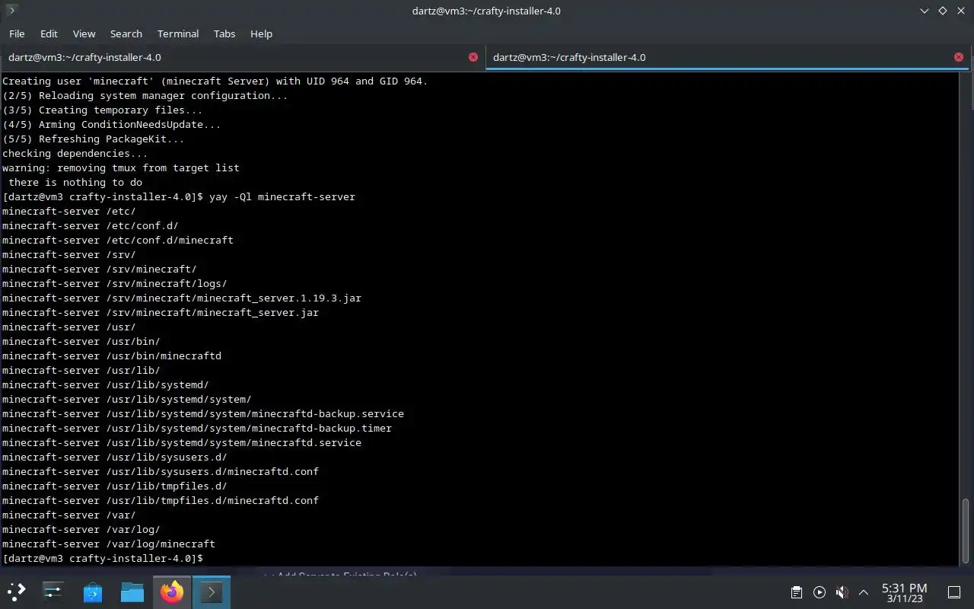
Task: Click the /etc/conf.d/minecraft line
Action: pos(118,240)
